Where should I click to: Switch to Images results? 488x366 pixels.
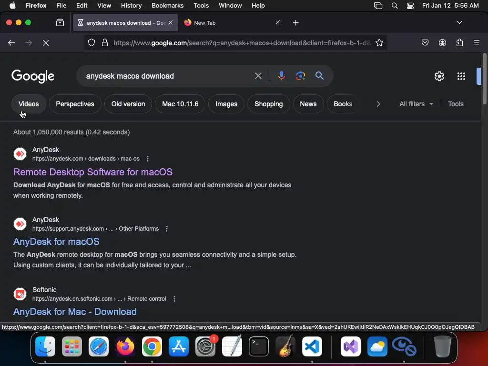pos(226,104)
